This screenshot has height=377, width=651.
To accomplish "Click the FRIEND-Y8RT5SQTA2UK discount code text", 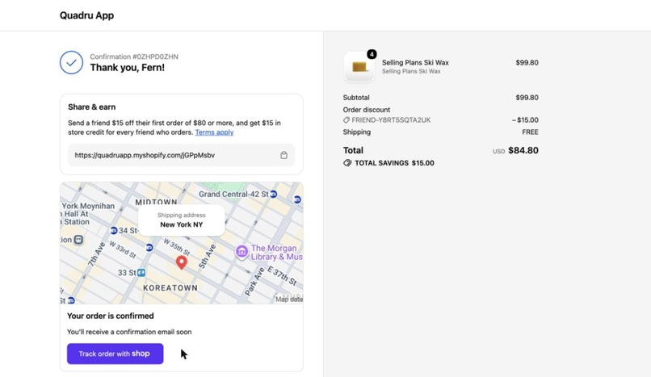I will [391, 119].
